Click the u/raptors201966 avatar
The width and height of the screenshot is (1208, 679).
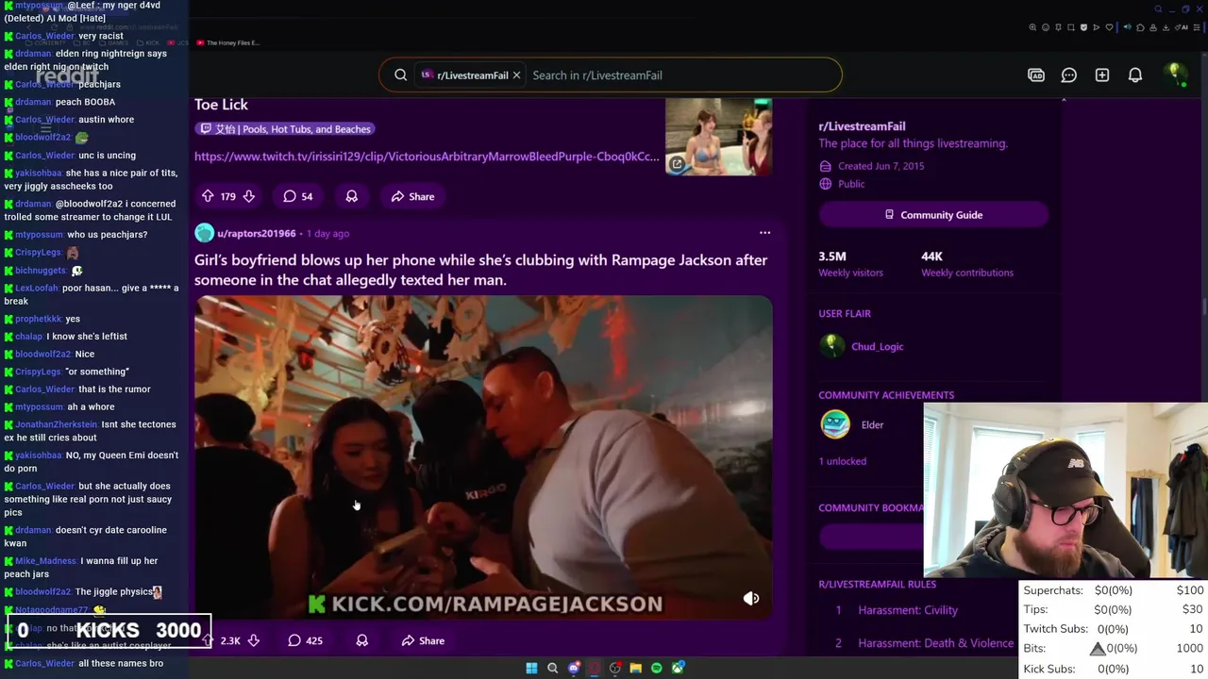204,233
